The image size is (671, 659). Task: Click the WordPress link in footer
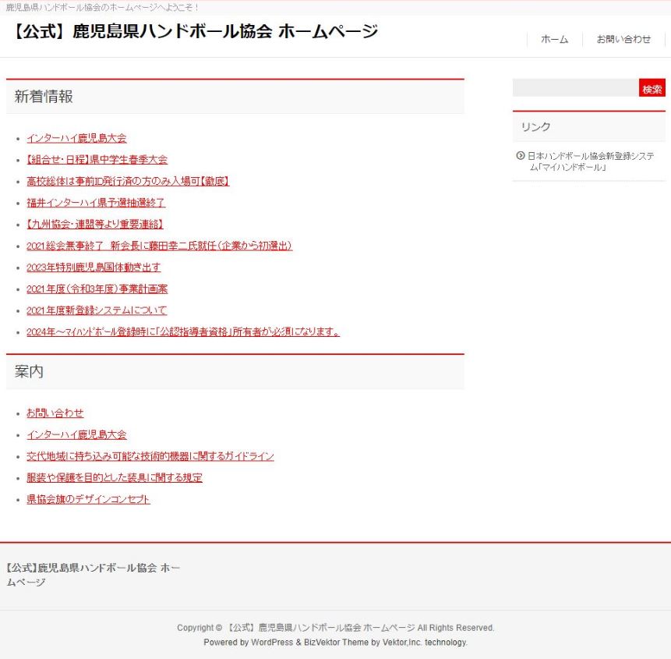coord(272,643)
